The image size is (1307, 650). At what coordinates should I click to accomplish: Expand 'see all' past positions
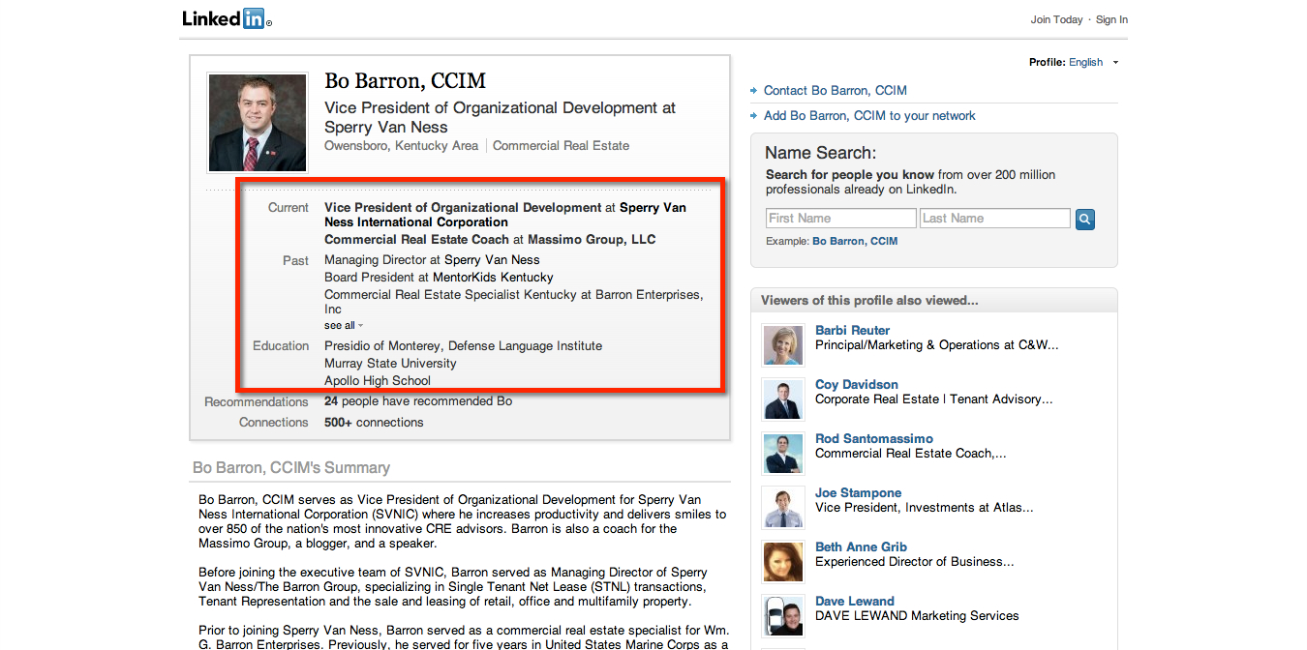(343, 326)
